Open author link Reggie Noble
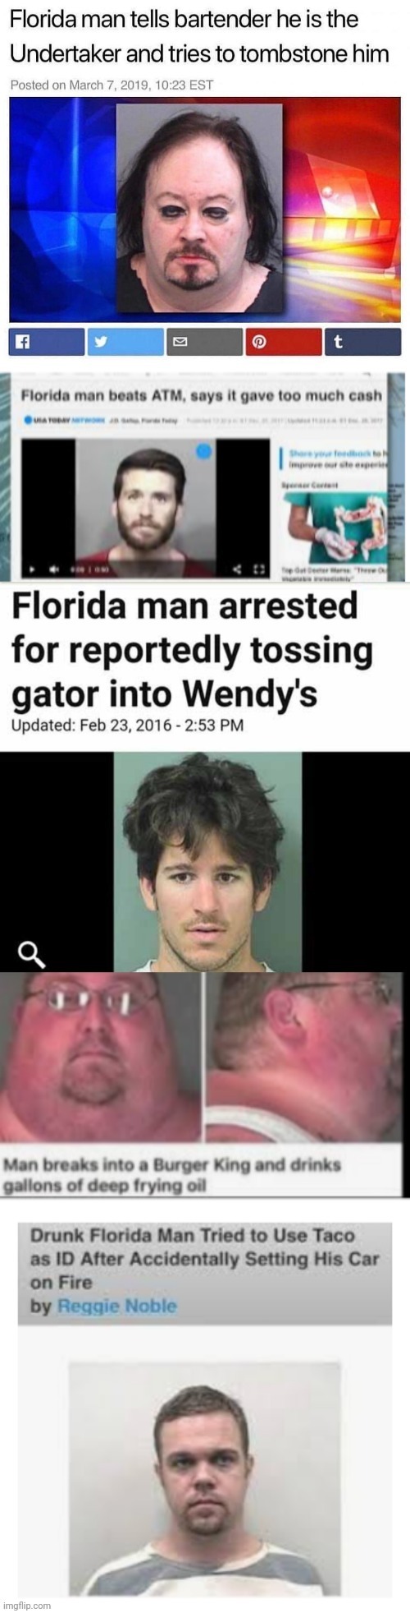Image resolution: width=410 pixels, height=1613 pixels. point(117,1307)
